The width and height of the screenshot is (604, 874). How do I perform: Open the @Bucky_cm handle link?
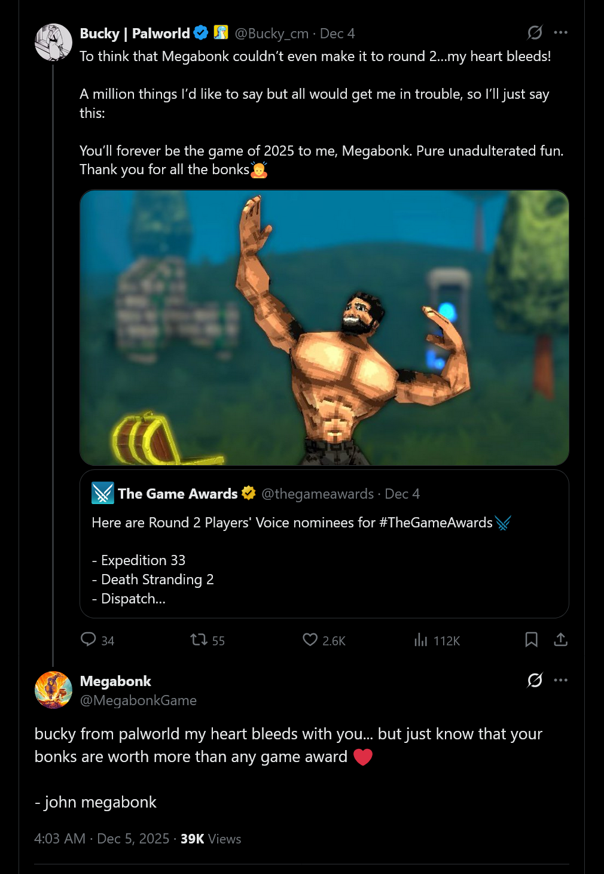click(272, 34)
